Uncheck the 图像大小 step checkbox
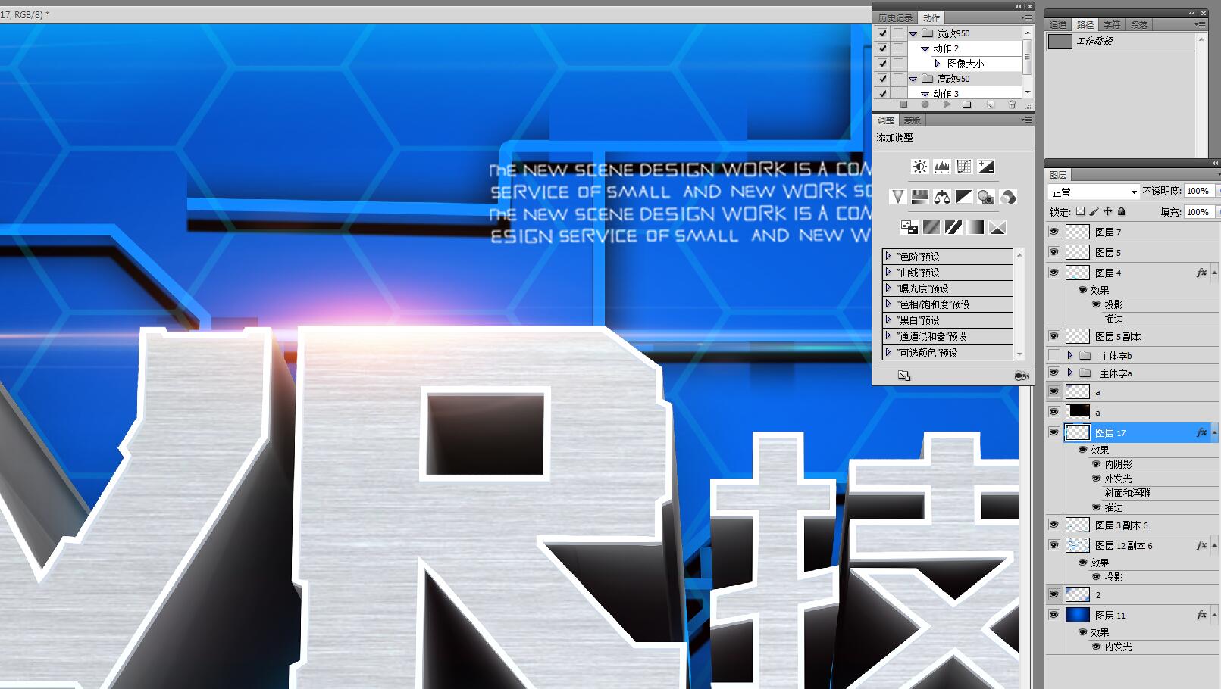 (882, 64)
